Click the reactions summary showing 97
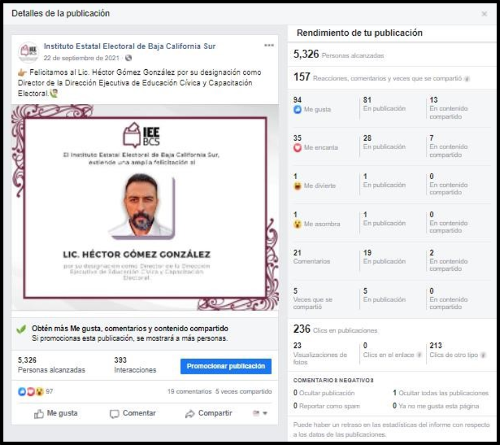 click(36, 392)
